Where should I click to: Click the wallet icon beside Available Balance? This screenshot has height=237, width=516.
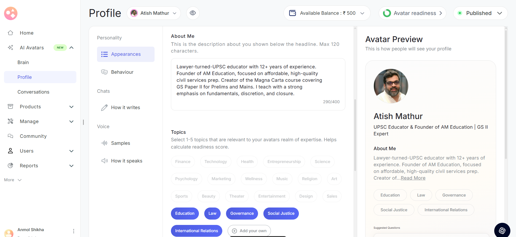292,13
